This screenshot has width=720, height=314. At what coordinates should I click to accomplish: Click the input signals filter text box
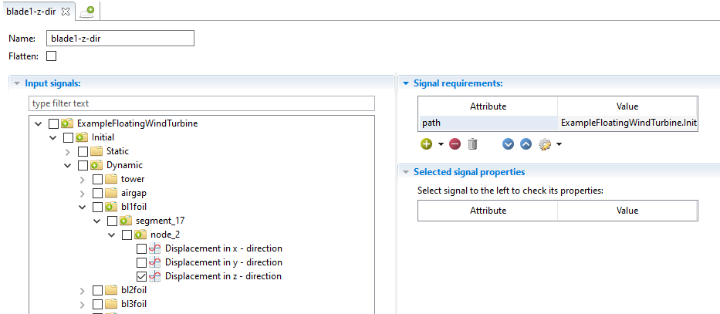pos(201,103)
